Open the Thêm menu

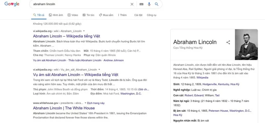(x=122, y=15)
